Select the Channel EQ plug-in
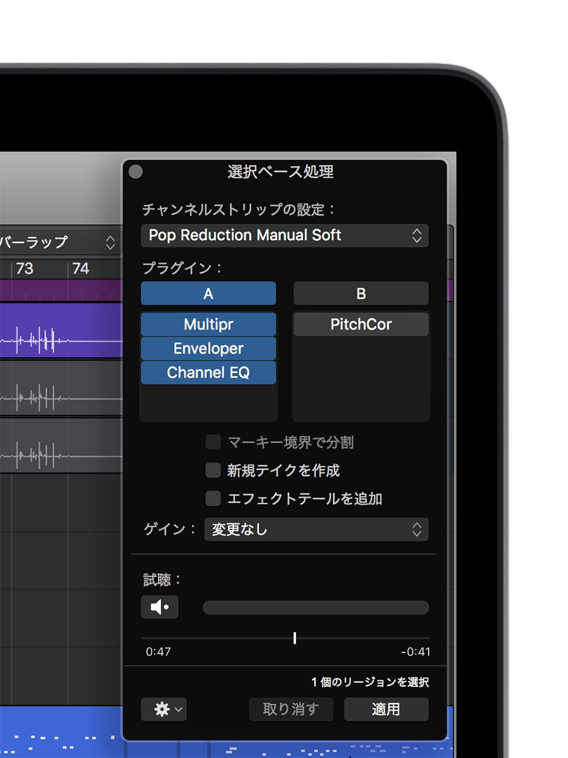Image resolution: width=568 pixels, height=758 pixels. (208, 373)
